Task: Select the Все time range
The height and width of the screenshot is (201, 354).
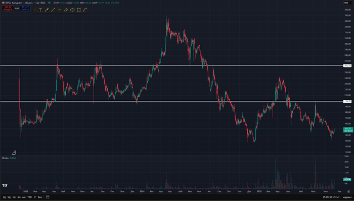Action: tap(40, 197)
